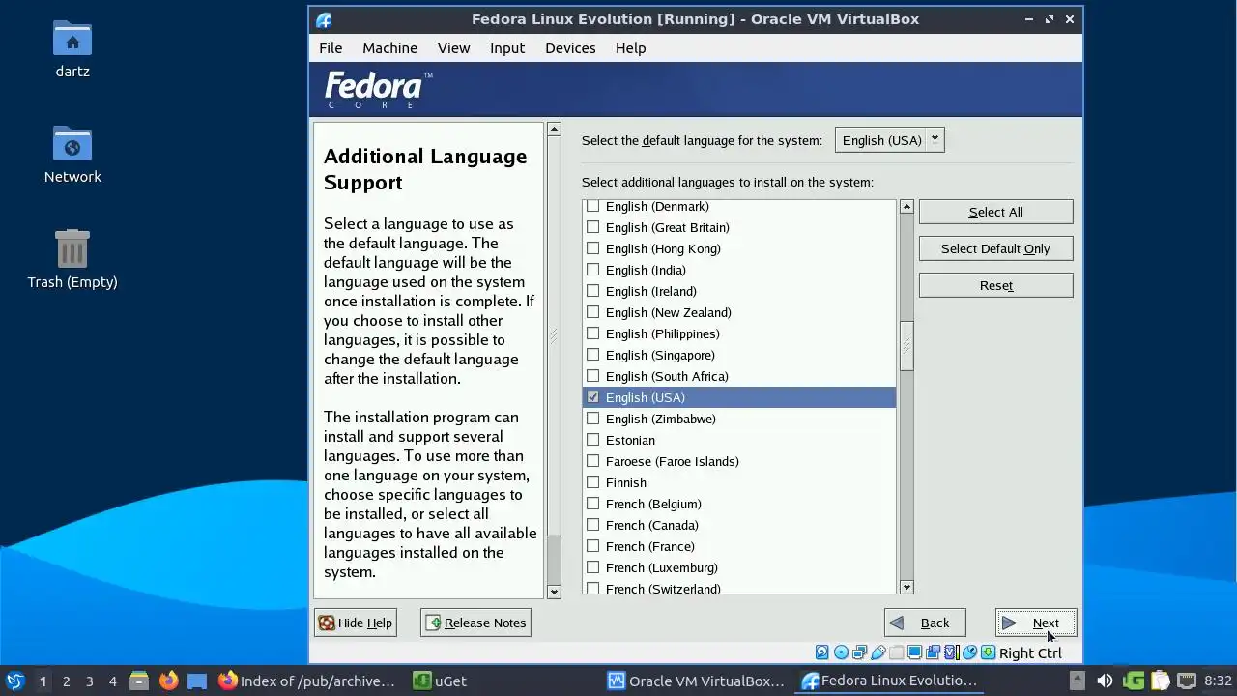Click the Select All button
The height and width of the screenshot is (696, 1237).
[995, 213]
